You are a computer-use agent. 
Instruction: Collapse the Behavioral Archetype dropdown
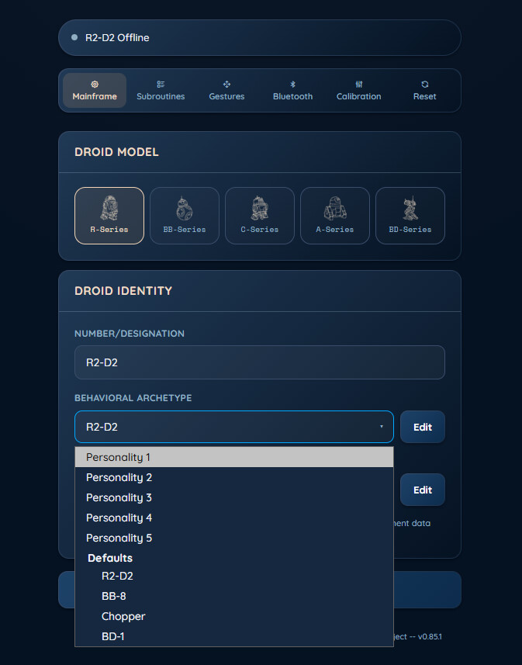click(234, 427)
